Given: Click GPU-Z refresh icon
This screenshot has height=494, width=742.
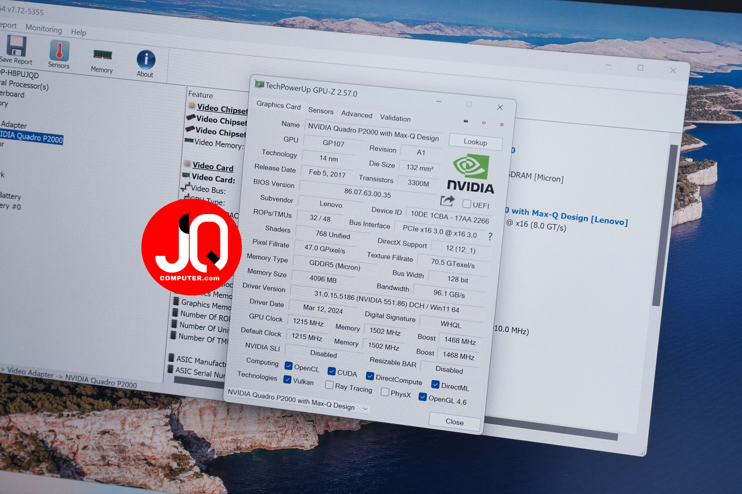Looking at the screenshot, I should tap(484, 123).
